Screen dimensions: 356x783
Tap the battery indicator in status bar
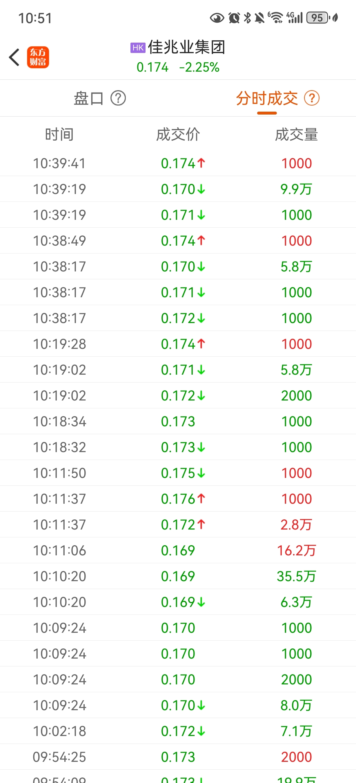tap(318, 18)
